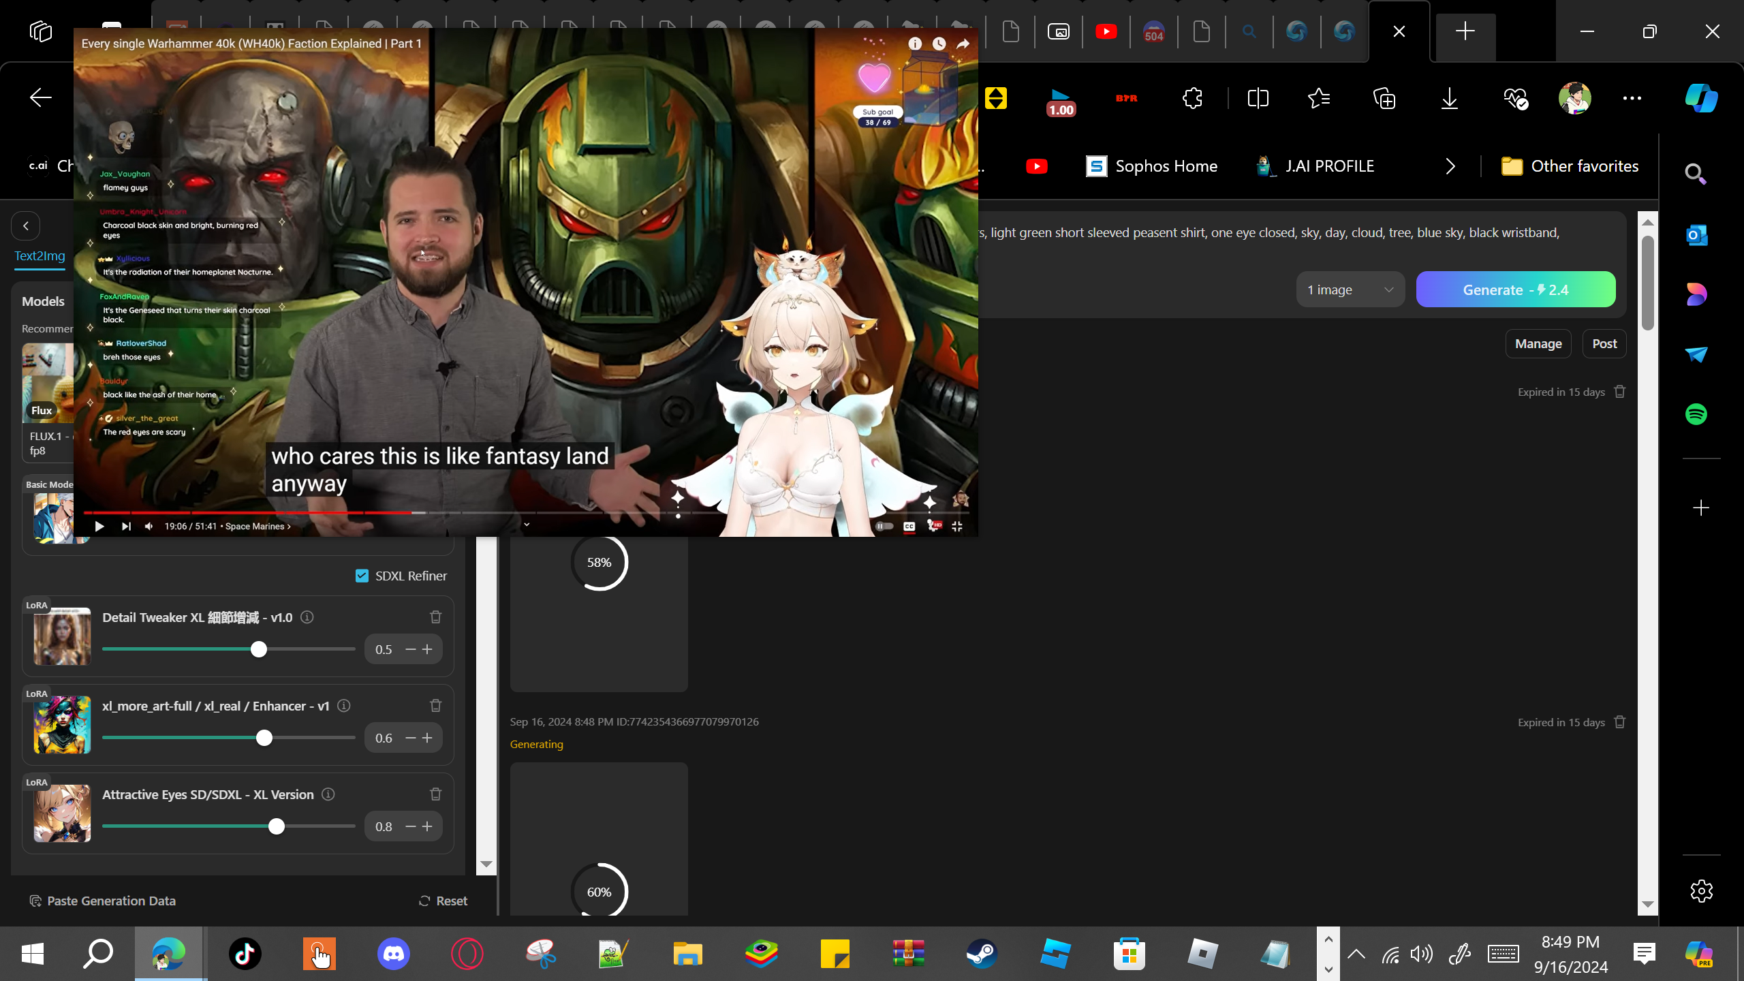1744x981 pixels.
Task: Click the Post button
Action: [x=1604, y=343]
